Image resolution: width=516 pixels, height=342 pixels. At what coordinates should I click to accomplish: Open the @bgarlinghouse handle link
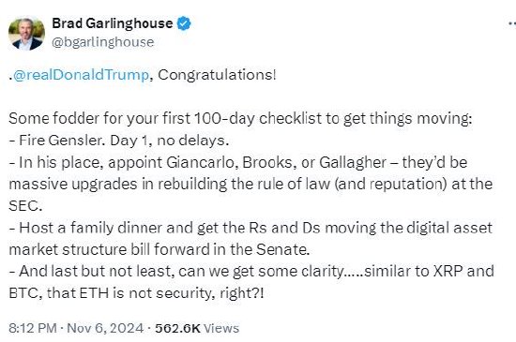[102, 42]
